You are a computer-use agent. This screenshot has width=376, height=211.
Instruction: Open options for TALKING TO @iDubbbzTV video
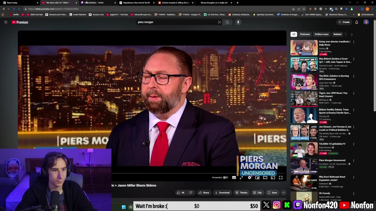coord(354,144)
